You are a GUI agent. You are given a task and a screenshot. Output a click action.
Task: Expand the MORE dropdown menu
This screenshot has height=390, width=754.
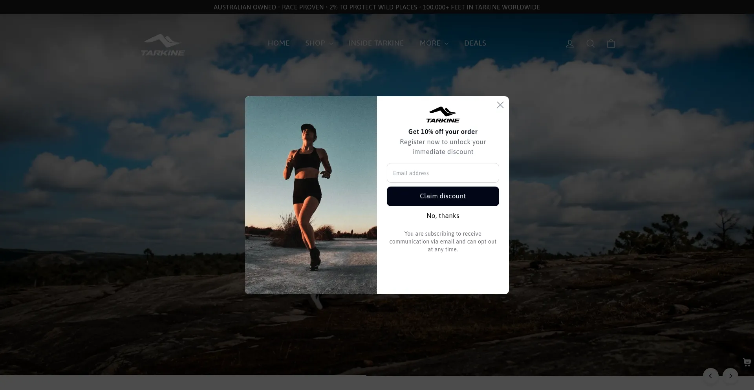434,43
